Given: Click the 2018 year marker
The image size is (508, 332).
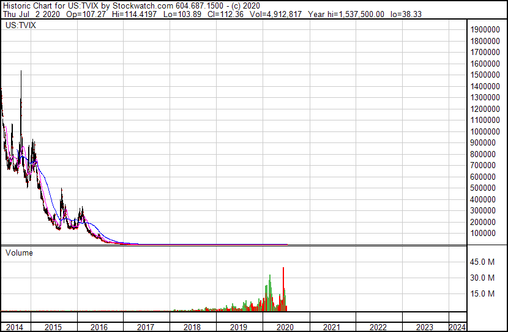Looking at the screenshot, I should pos(192,327).
